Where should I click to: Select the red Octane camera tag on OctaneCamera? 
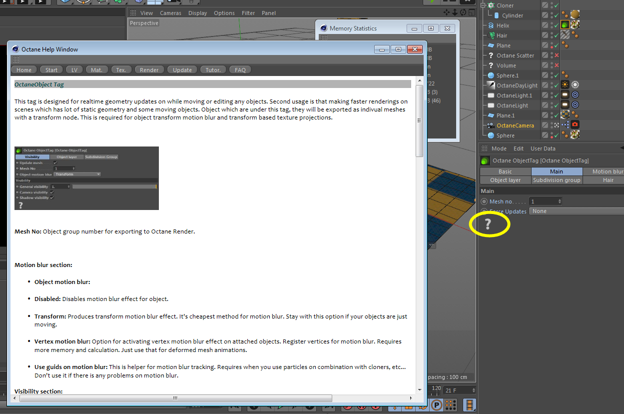(575, 125)
